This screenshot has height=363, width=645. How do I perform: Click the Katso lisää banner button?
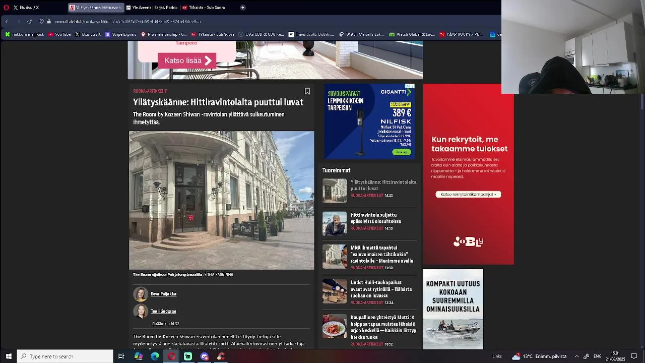pyautogui.click(x=187, y=60)
